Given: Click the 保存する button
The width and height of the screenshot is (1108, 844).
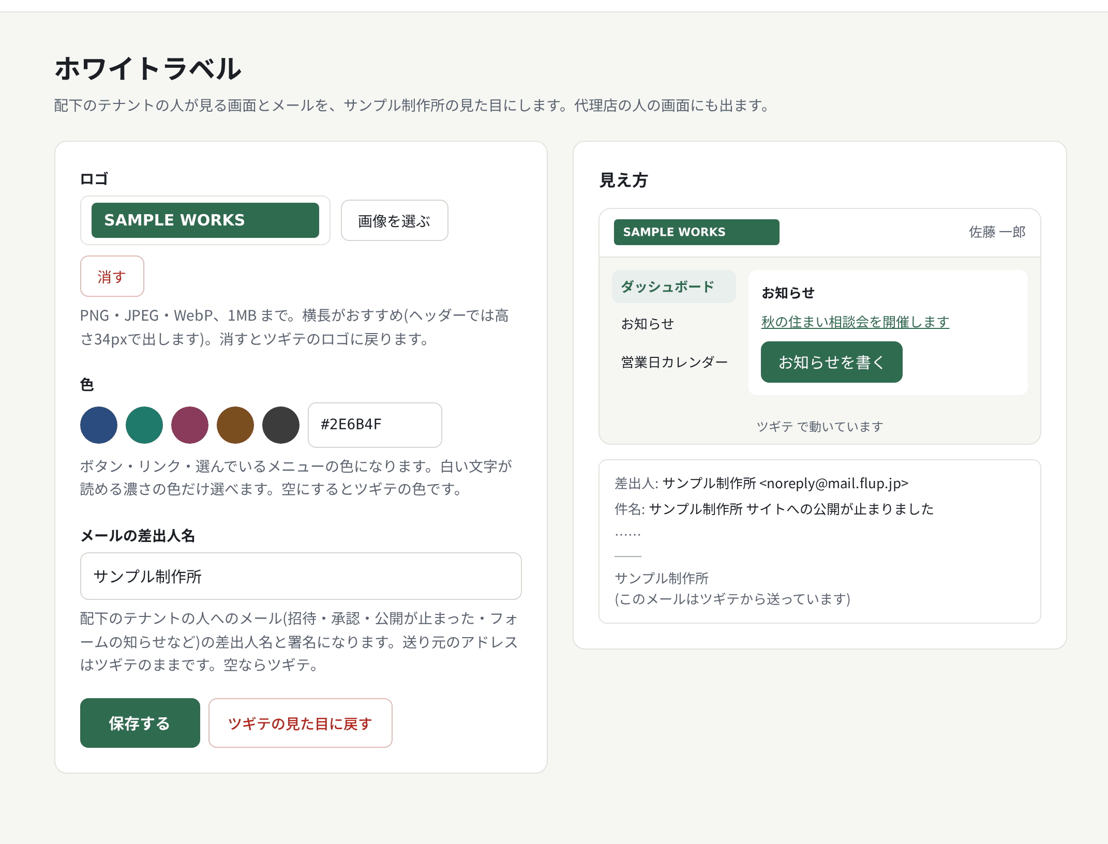Looking at the screenshot, I should (140, 723).
